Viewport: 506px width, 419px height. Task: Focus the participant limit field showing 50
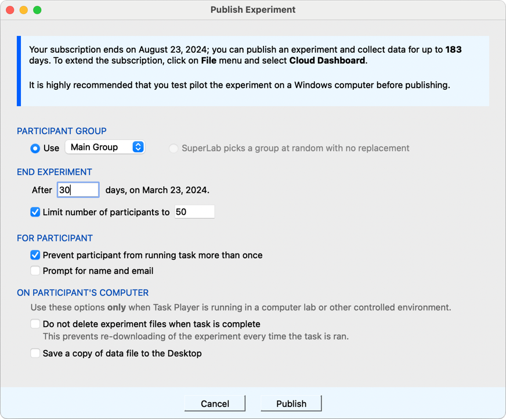pyautogui.click(x=194, y=212)
